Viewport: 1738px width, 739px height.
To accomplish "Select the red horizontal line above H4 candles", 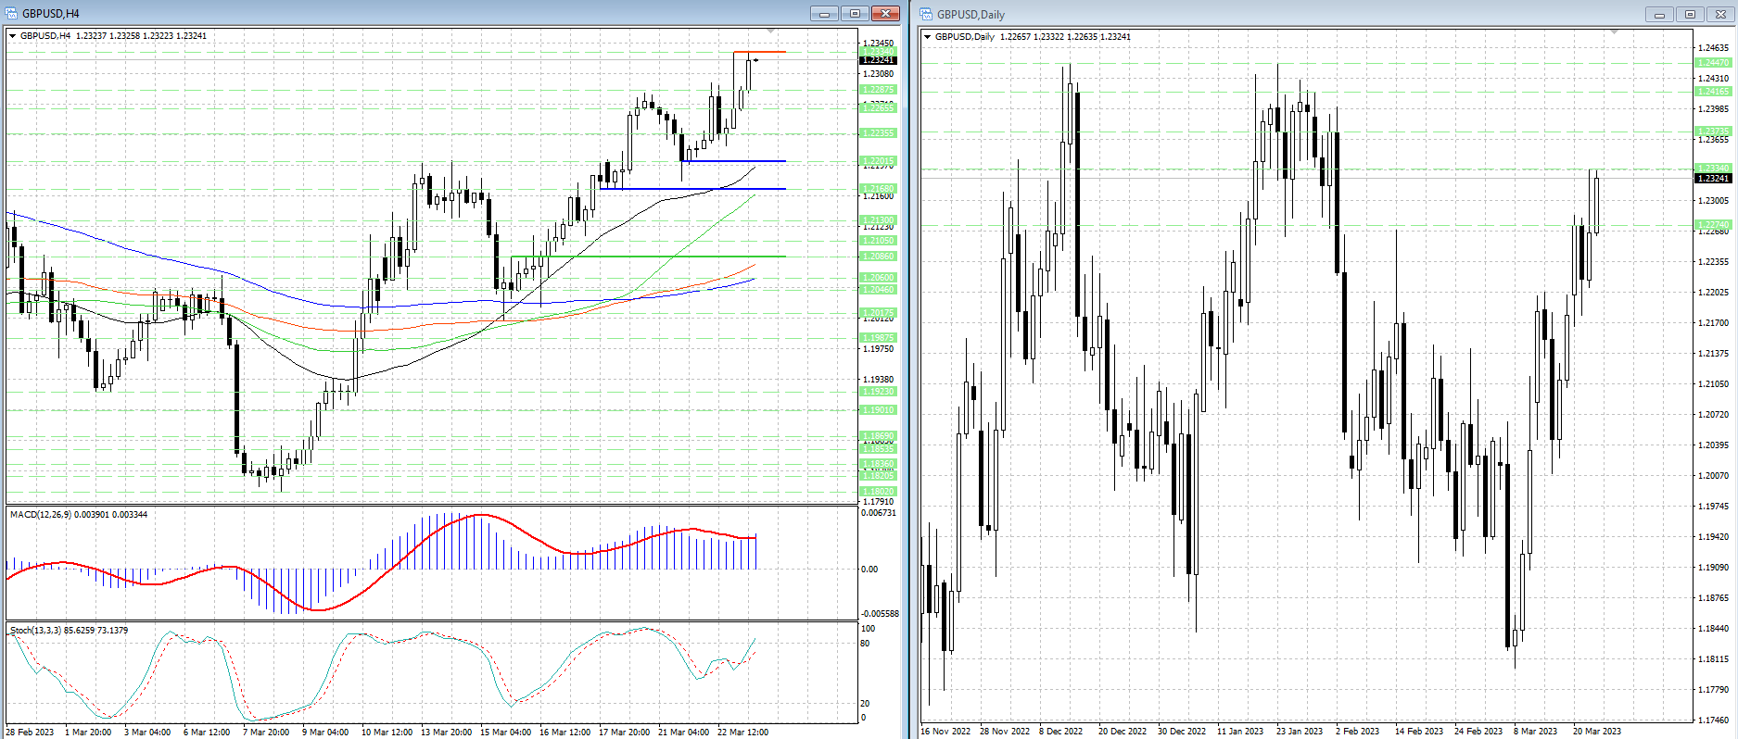I will tap(760, 52).
